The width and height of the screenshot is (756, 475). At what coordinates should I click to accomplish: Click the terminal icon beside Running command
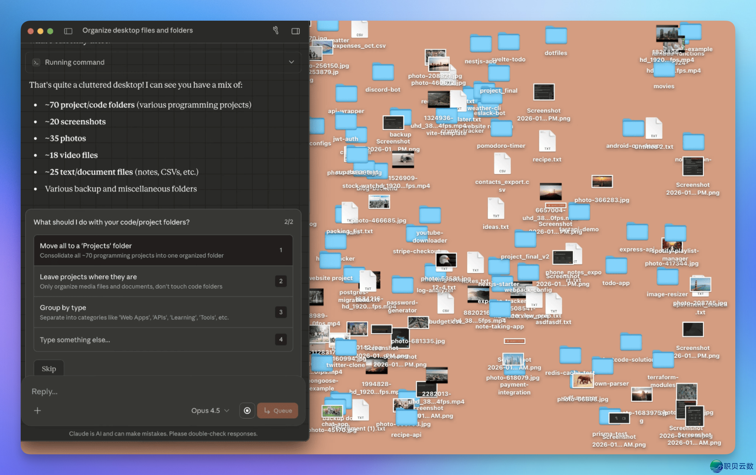tap(36, 62)
